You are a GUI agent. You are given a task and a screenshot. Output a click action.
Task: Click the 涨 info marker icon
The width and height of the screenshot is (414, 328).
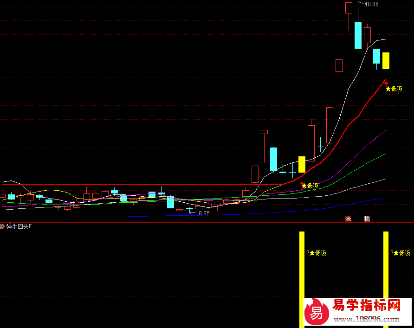pyautogui.click(x=348, y=219)
